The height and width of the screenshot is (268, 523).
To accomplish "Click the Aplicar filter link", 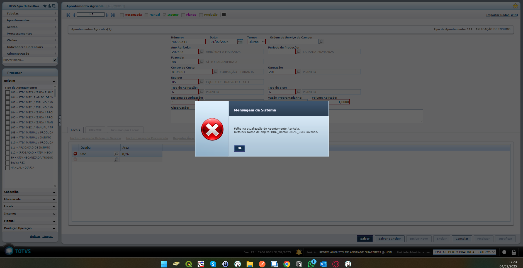I will coord(35,236).
